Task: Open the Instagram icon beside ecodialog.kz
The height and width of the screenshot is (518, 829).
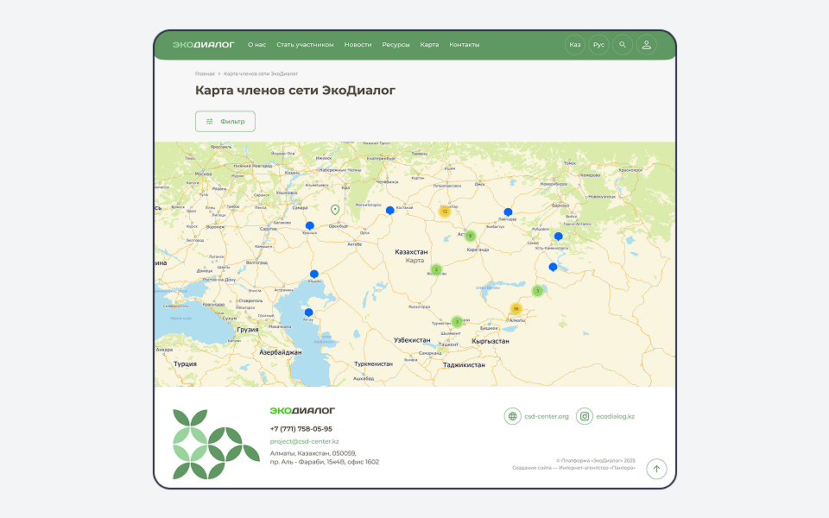Action: coord(584,415)
